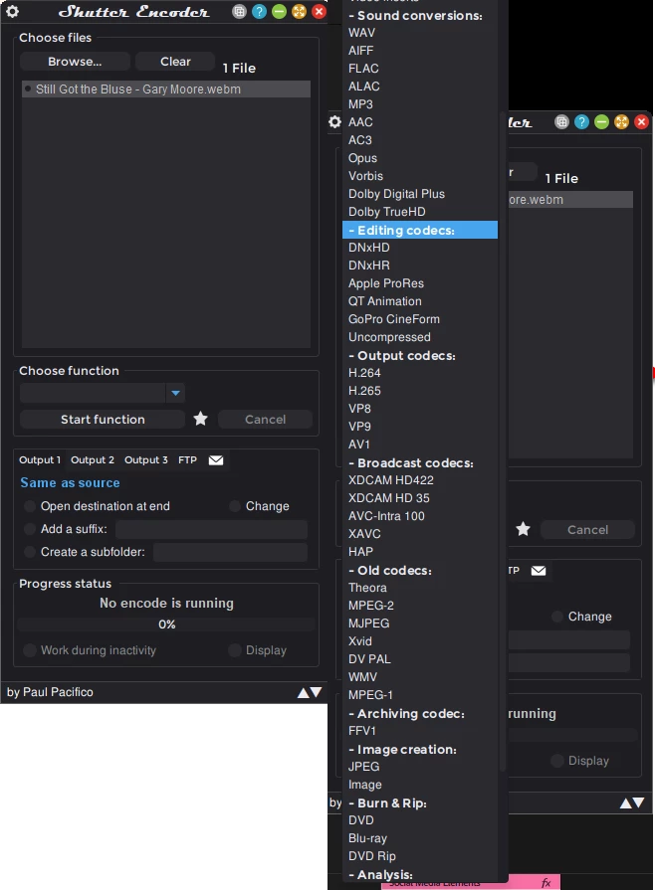Toggle Work during inactivity
Image resolution: width=655 pixels, height=890 pixels.
point(30,650)
